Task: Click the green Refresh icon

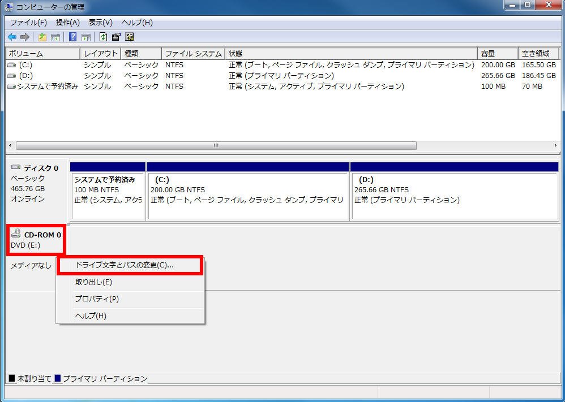Action: click(104, 37)
